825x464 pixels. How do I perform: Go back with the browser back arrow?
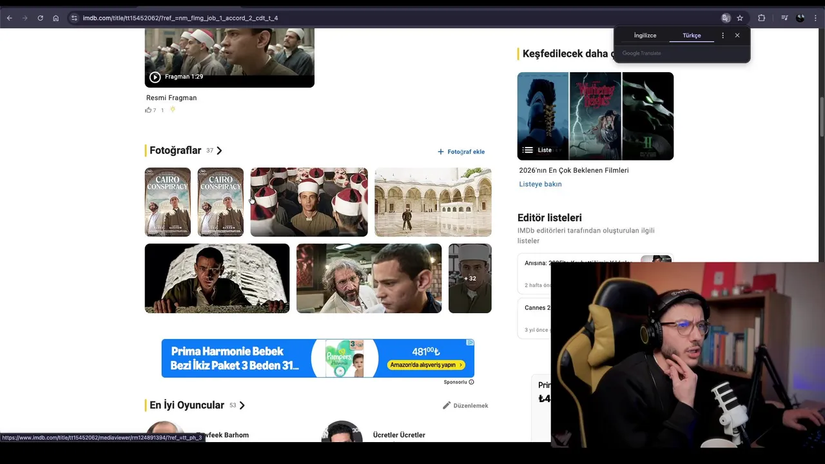(9, 18)
